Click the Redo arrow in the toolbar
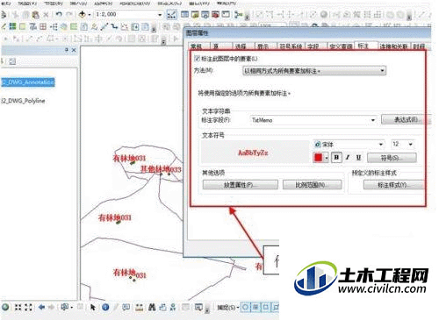Viewport: 439px width, 320px height. [x=69, y=14]
